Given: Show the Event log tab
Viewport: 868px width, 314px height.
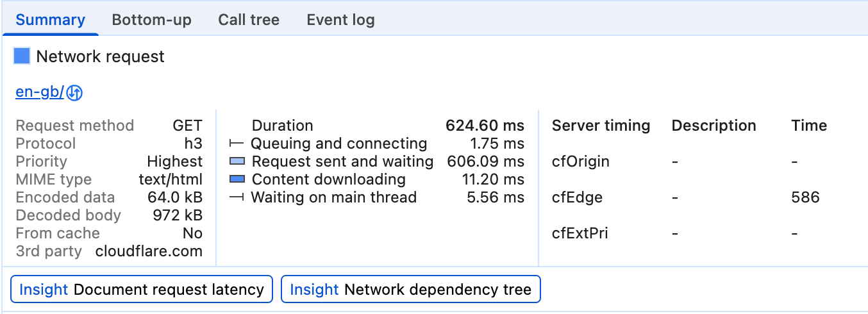Looking at the screenshot, I should 340,20.
